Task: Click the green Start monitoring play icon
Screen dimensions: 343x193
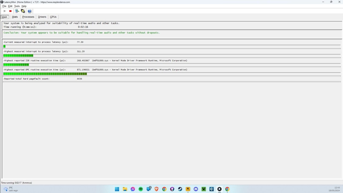Action: click(5, 11)
